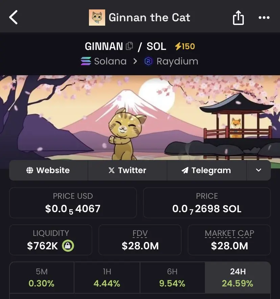This screenshot has width=280, height=299.
Task: Expand additional links with chevron down
Action: 259,170
